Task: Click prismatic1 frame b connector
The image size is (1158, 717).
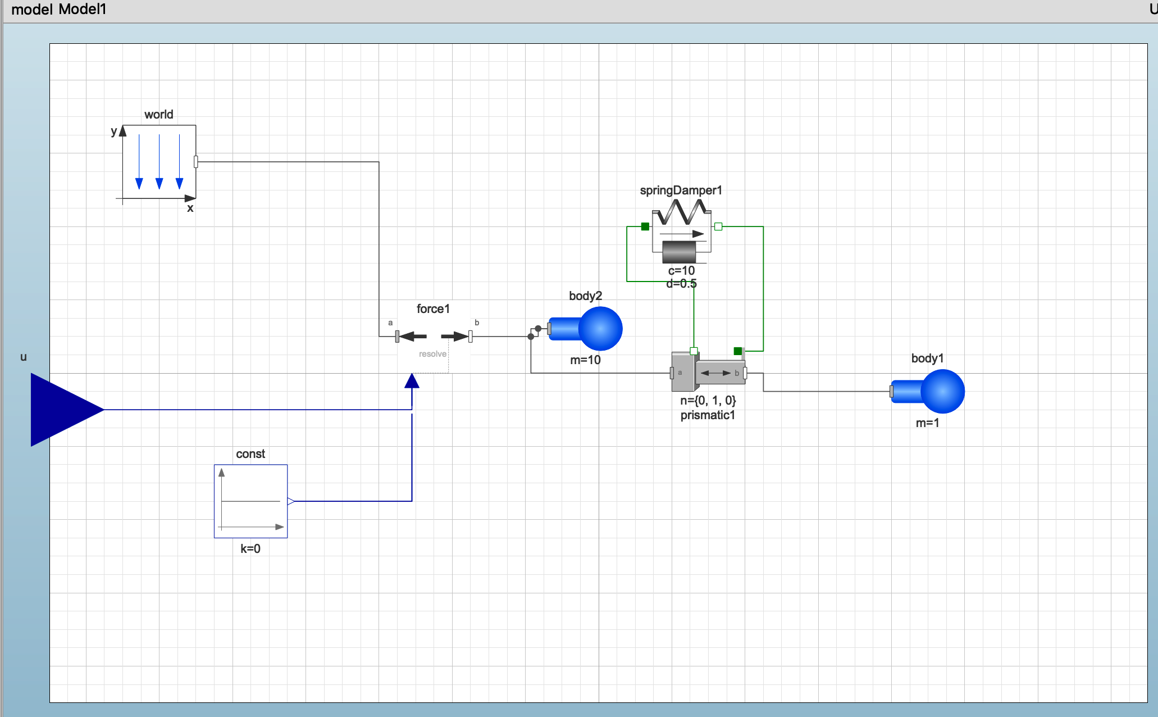Action: click(x=745, y=373)
